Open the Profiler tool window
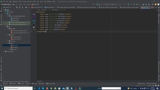 coord(41,83)
